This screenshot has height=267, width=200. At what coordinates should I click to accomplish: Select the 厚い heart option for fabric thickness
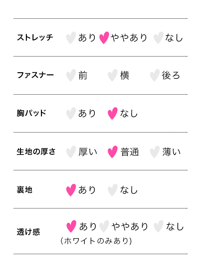[x=71, y=152]
